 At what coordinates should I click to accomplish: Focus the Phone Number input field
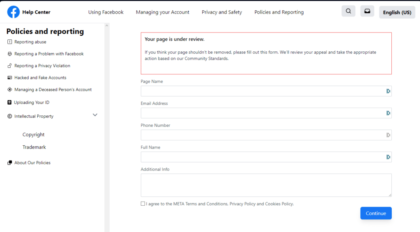(x=266, y=135)
